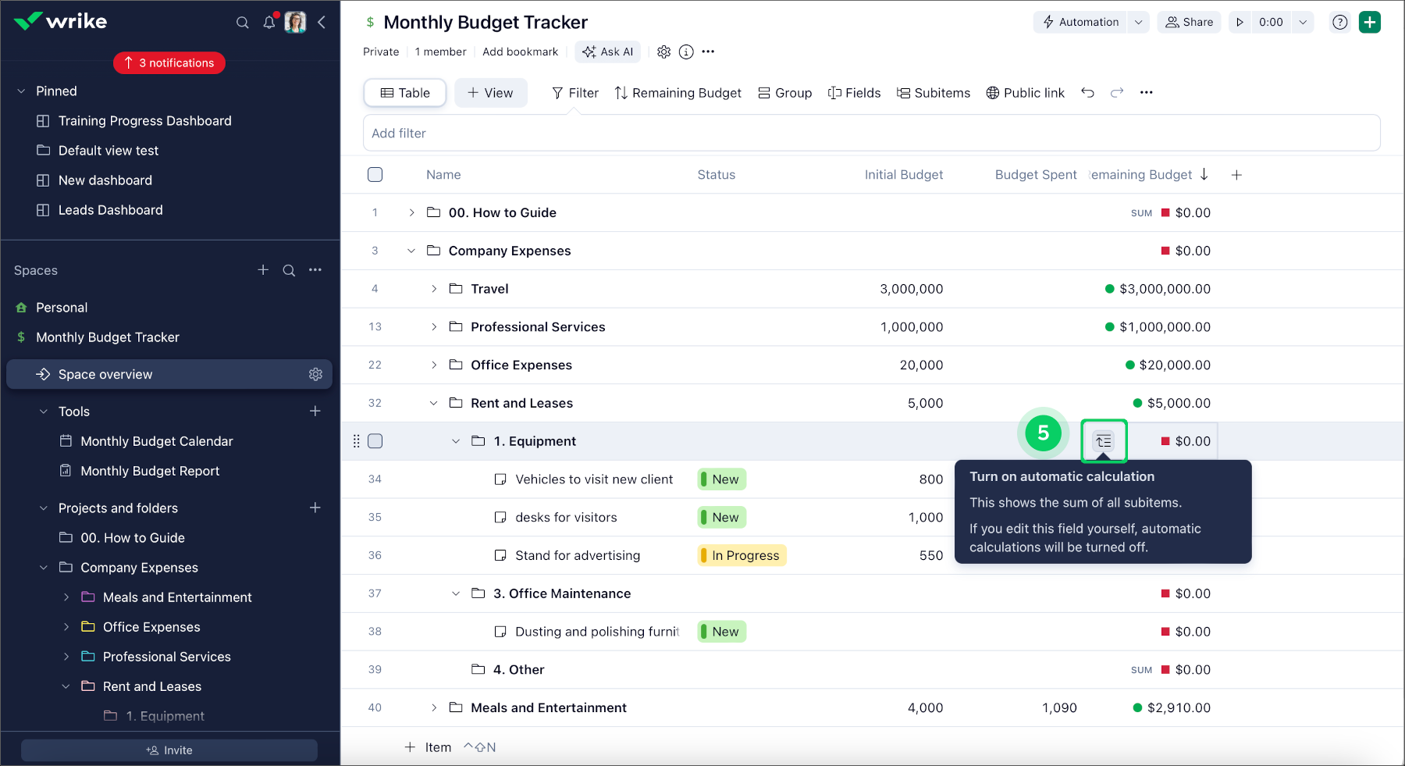Image resolution: width=1405 pixels, height=766 pixels.
Task: Switch to the Table view tab
Action: tap(405, 93)
